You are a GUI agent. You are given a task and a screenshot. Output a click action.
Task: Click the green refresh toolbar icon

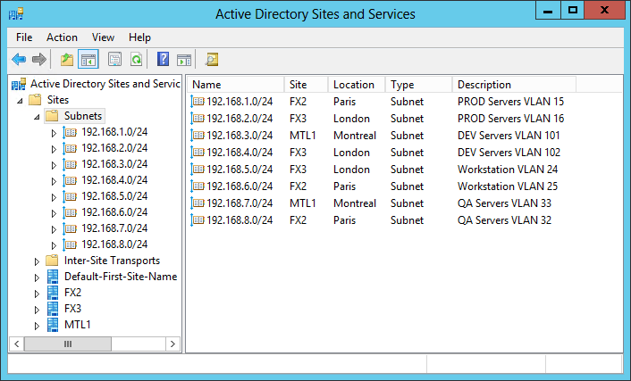pyautogui.click(x=137, y=60)
